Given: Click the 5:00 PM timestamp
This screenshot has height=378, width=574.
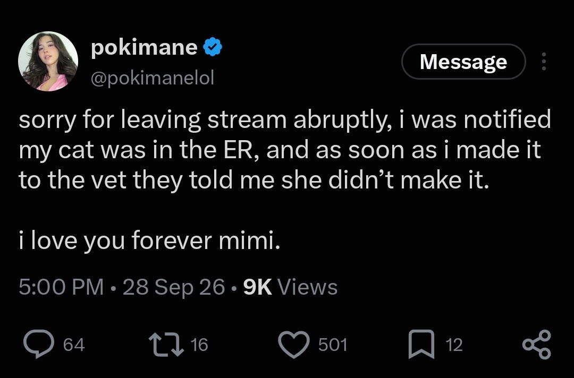Looking at the screenshot, I should coord(61,287).
